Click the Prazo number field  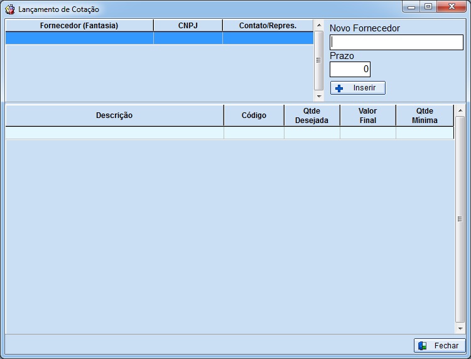click(x=350, y=69)
